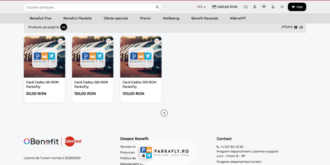The image size is (330, 165).
Task: Go to Oferte speciale menu
Action: click(x=116, y=18)
